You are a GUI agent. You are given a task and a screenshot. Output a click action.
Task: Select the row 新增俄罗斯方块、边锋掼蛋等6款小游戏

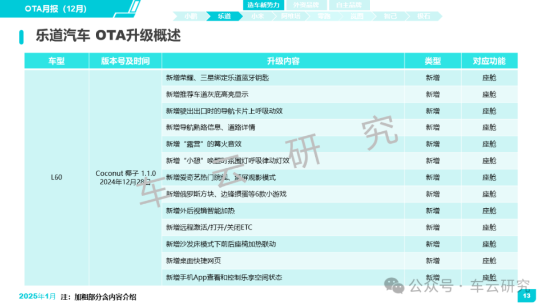(283, 194)
